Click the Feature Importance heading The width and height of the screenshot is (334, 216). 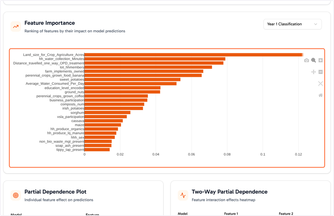coord(50,23)
